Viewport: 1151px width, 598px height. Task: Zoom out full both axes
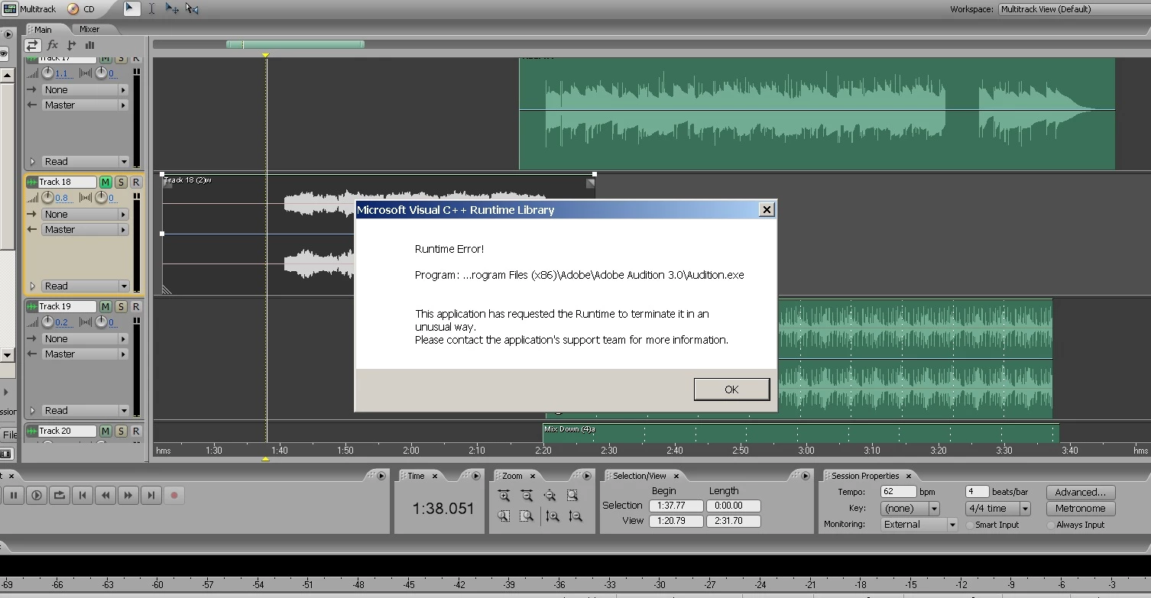[x=550, y=496]
